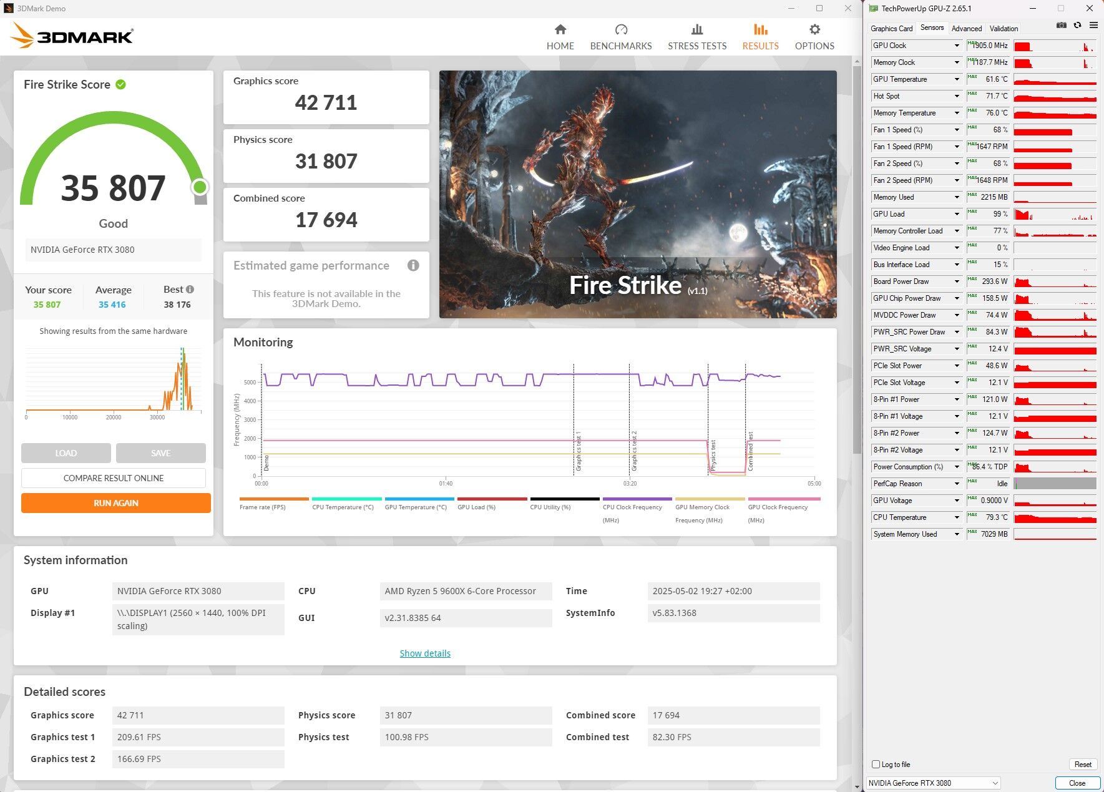
Task: Open the HOME section in 3DMark
Action: pyautogui.click(x=560, y=37)
